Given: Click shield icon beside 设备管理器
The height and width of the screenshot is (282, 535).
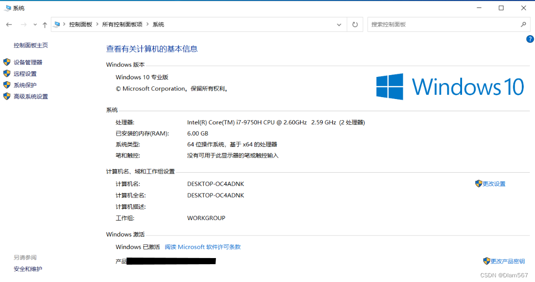Looking at the screenshot, I should [x=7, y=62].
